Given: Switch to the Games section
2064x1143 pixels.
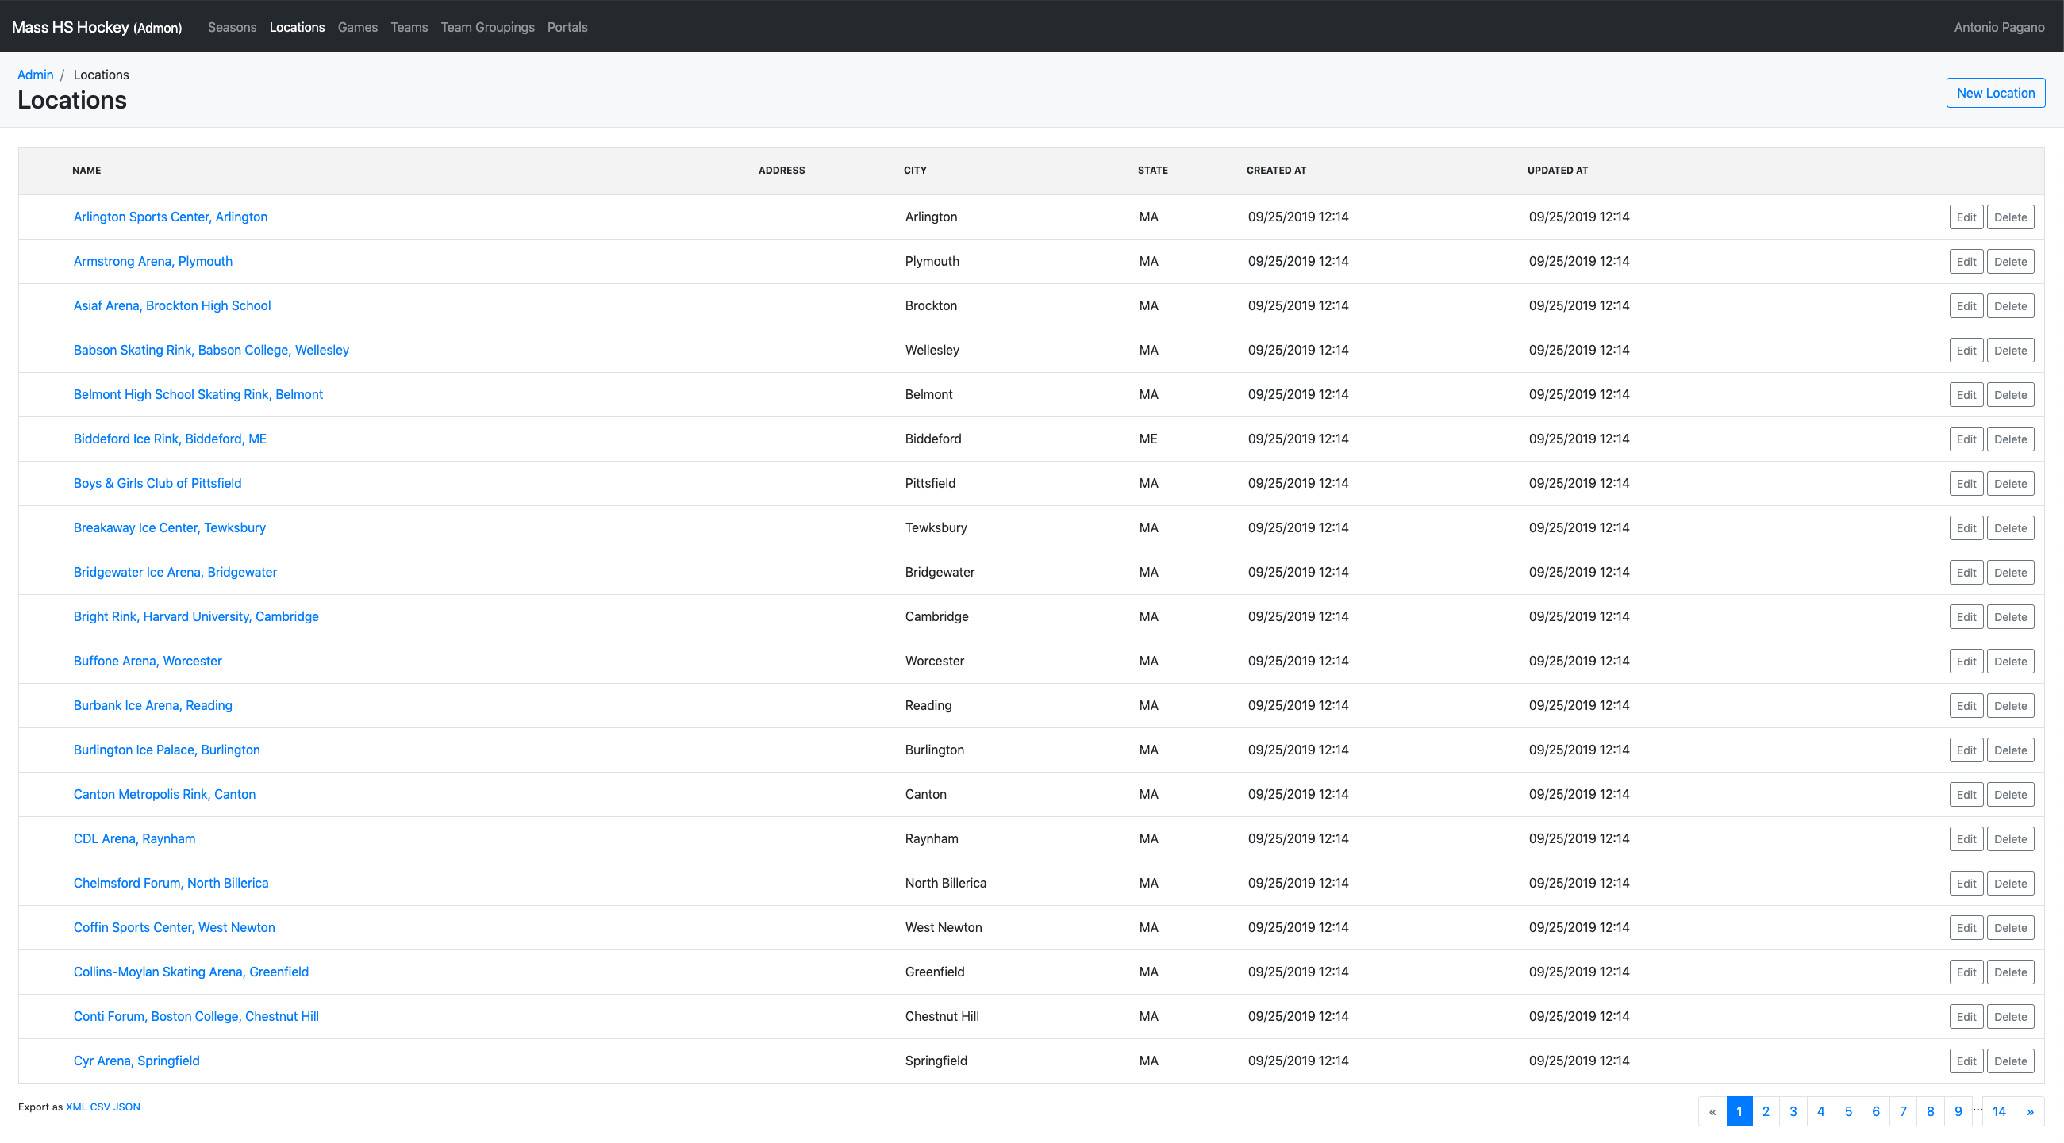Looking at the screenshot, I should (357, 26).
